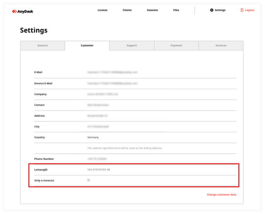This screenshot has height=214, width=265.
Task: Click the Settings label in header
Action: [220, 10]
